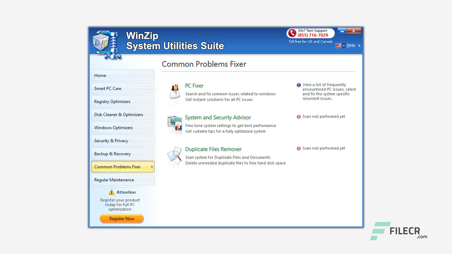The image size is (452, 254).
Task: Click the WinZip logo icon in header
Action: click(107, 44)
